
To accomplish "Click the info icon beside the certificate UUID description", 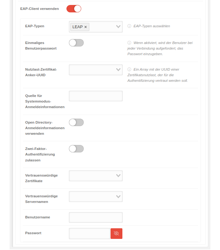I will click(x=129, y=70).
